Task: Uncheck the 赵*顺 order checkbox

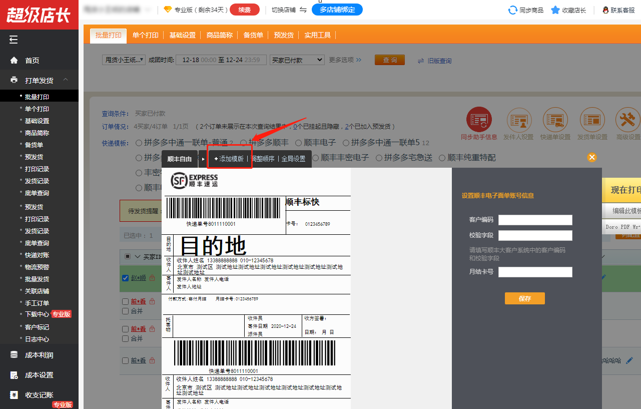Action: (x=126, y=278)
